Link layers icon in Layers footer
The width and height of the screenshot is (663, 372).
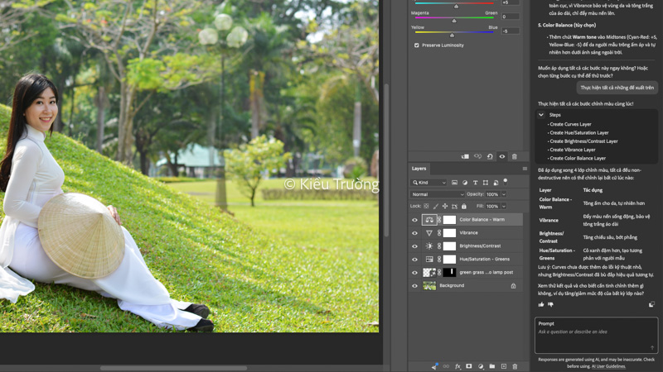(x=446, y=366)
